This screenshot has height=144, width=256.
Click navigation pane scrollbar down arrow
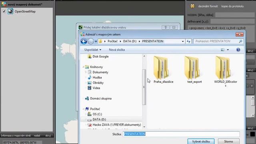click(x=144, y=127)
